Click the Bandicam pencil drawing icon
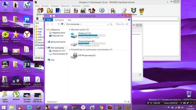Image resolution: width=196 pixels, height=110 pixels. 188,103
